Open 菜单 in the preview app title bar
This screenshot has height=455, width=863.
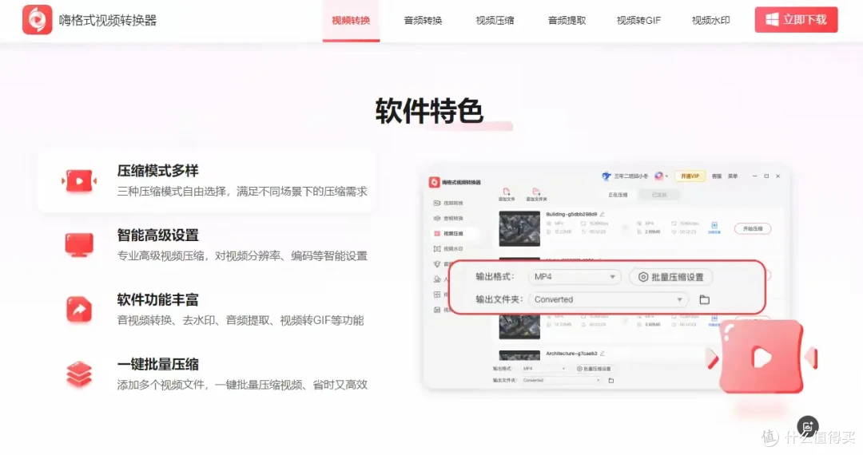tap(733, 176)
